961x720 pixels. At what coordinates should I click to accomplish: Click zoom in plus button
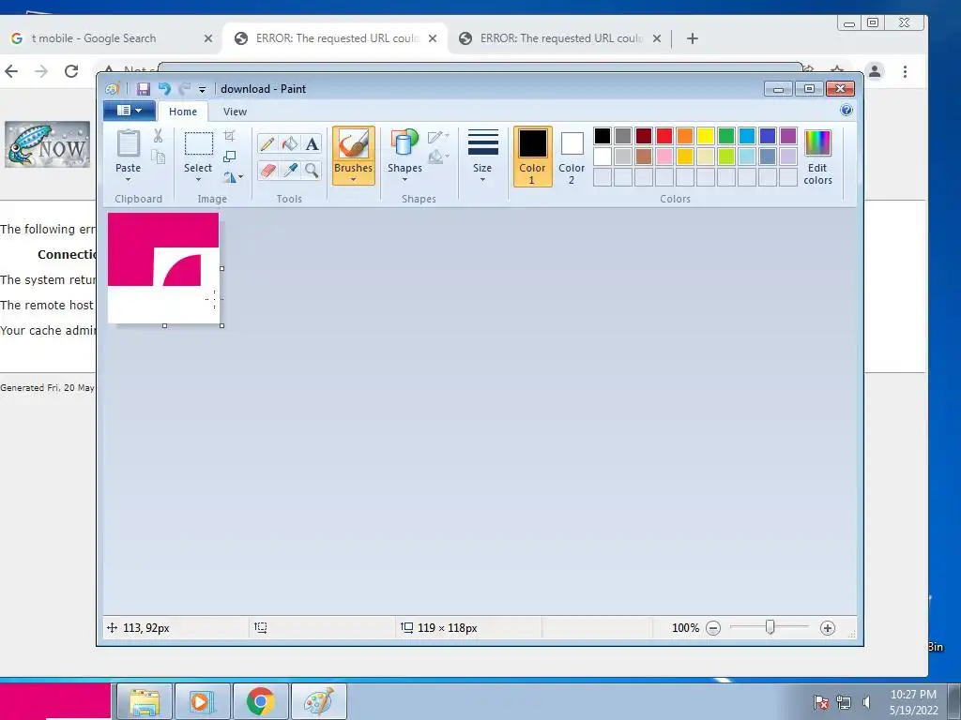(x=828, y=628)
